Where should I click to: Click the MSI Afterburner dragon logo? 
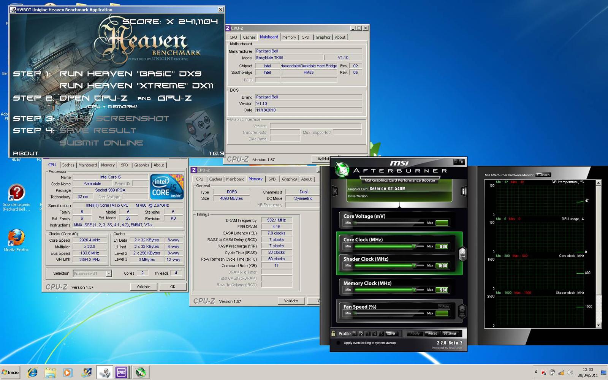tap(342, 169)
